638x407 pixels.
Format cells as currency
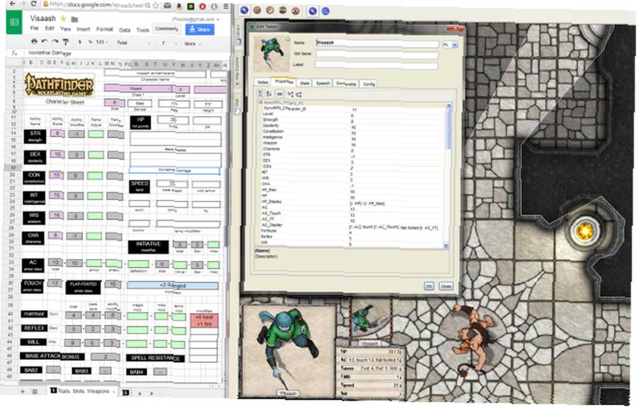[80, 42]
